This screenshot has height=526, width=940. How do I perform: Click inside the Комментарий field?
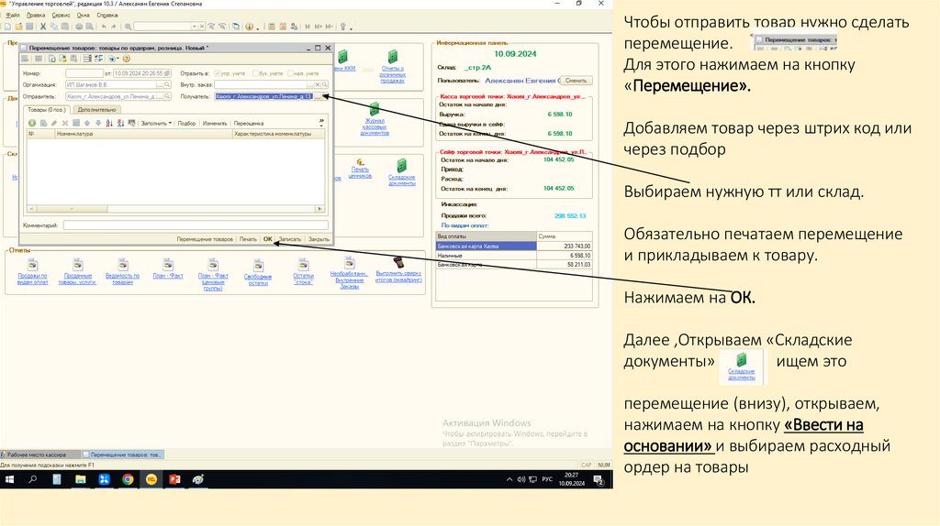click(195, 225)
